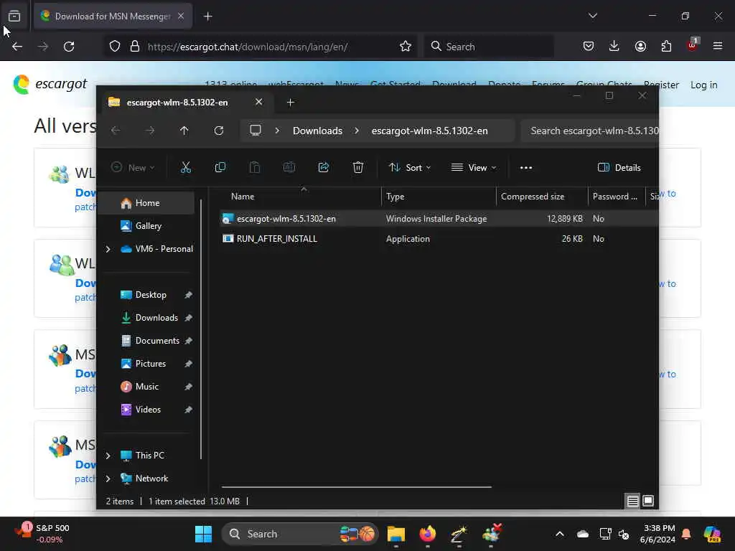Expand the This PC tree node
The width and height of the screenshot is (735, 551).
coord(108,456)
